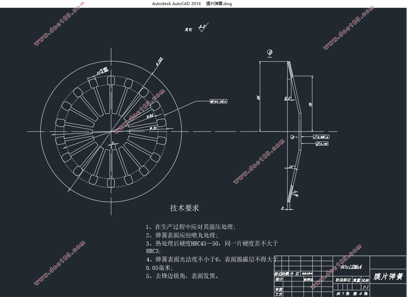Viewport: 407px width, 297px height.
Task: Select requirement line 2、弹簧表面应经喷丸处理
Action: 182,235
